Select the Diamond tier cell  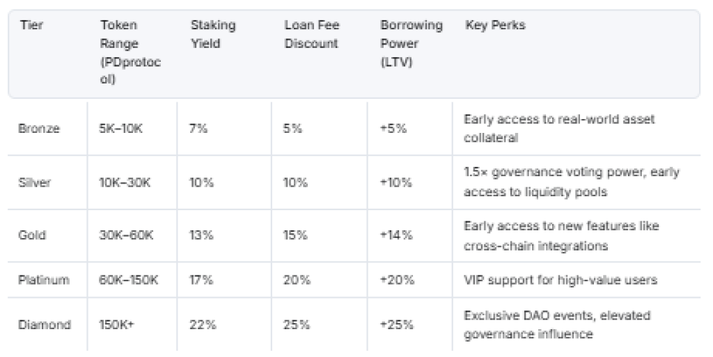44,325
